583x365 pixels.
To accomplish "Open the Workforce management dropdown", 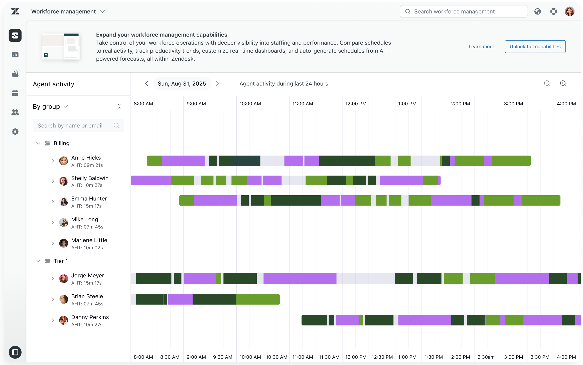I will coord(68,12).
